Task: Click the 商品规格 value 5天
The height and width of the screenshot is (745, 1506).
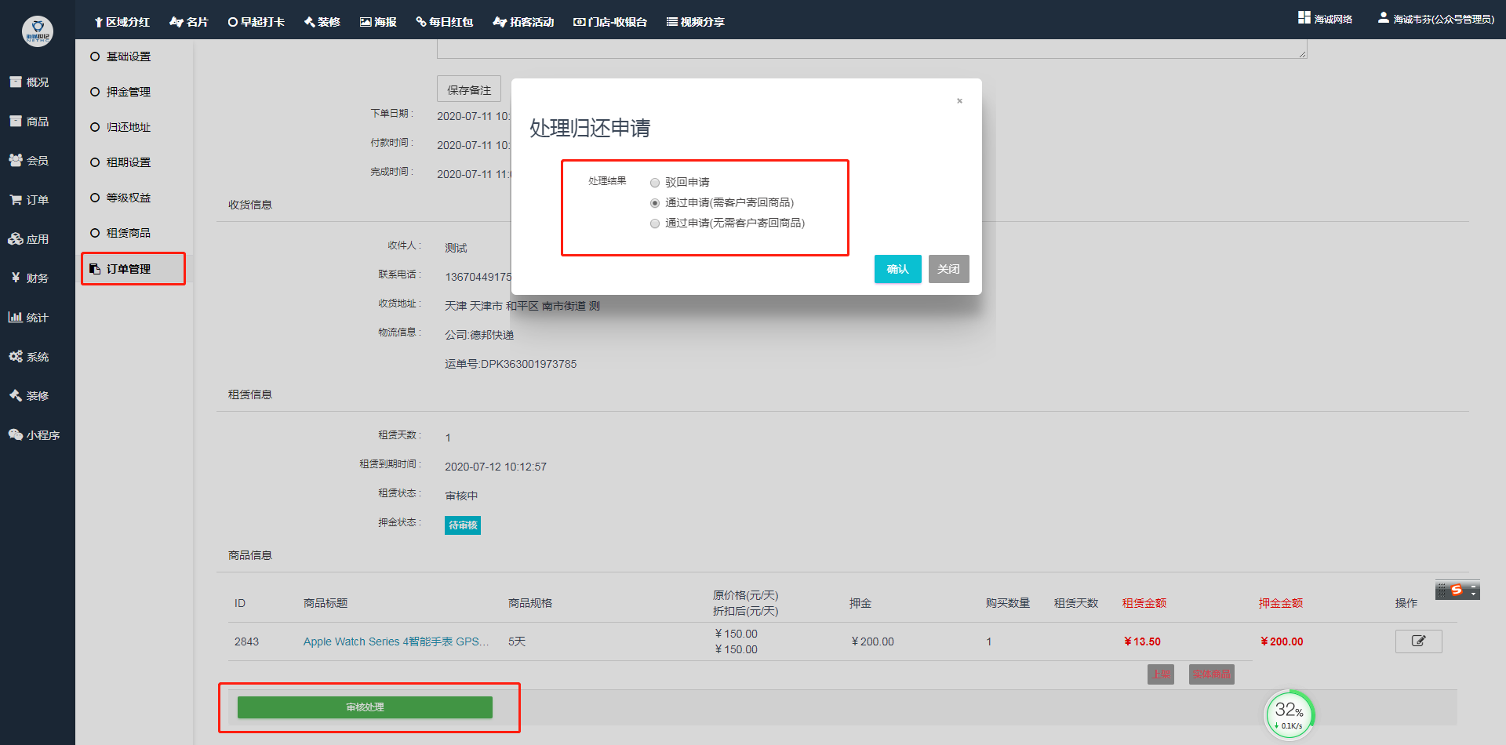Action: (517, 641)
